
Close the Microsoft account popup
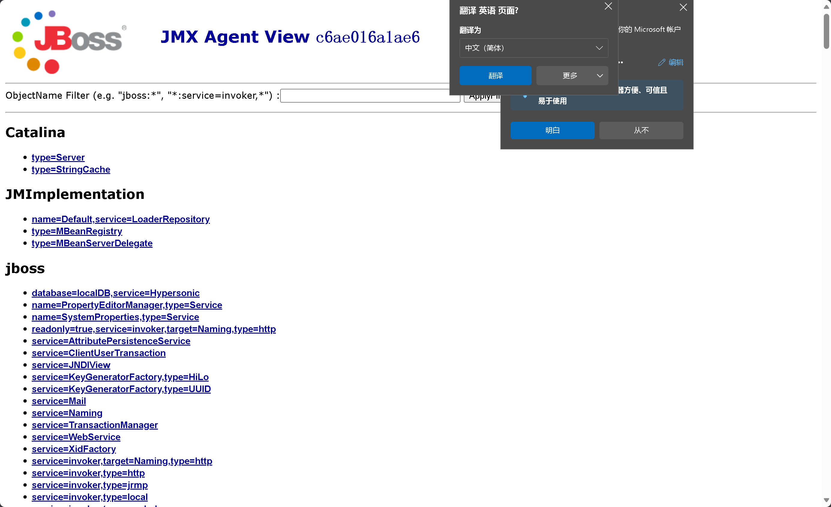click(683, 7)
